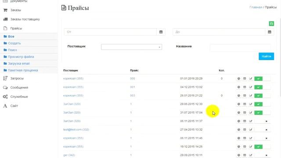The image size is (281, 158).
Task: View price dated 04.12.2015 13:02 via eye icon
Action: (239, 87)
